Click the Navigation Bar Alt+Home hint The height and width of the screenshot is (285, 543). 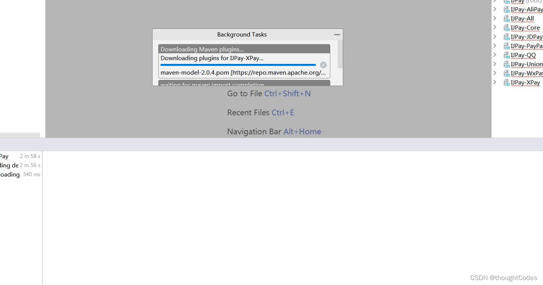point(274,132)
